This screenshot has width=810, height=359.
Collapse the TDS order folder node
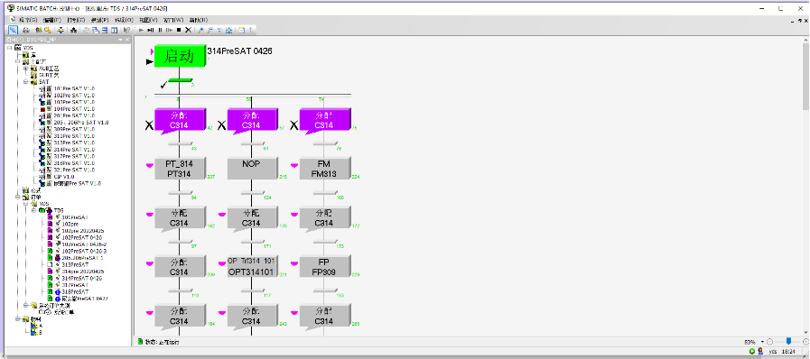click(34, 210)
